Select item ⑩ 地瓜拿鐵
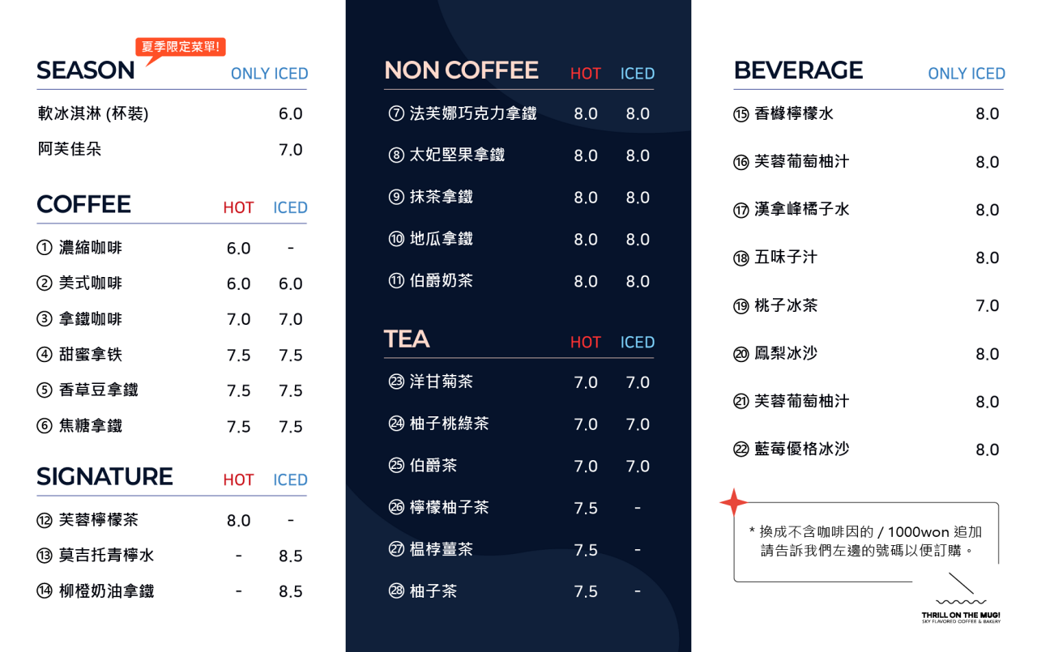 coord(431,239)
